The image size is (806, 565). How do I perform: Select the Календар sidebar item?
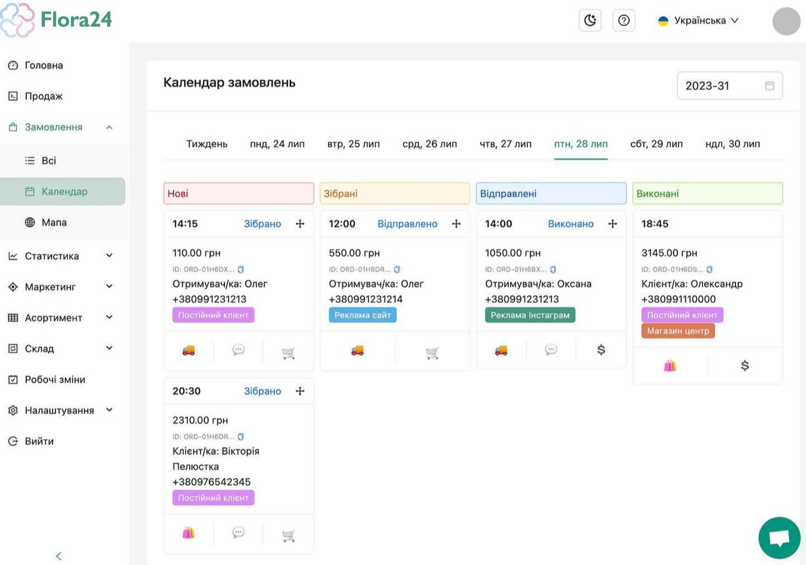(x=62, y=192)
